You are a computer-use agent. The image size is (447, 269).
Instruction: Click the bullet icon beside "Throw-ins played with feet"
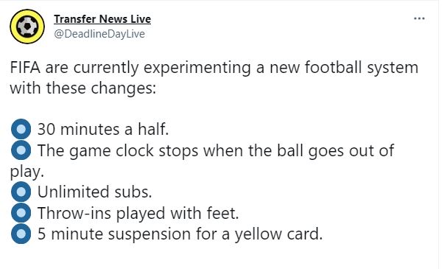[x=21, y=213]
